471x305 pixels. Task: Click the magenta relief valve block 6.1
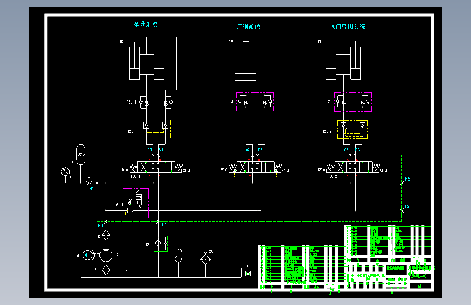[x=136, y=203]
